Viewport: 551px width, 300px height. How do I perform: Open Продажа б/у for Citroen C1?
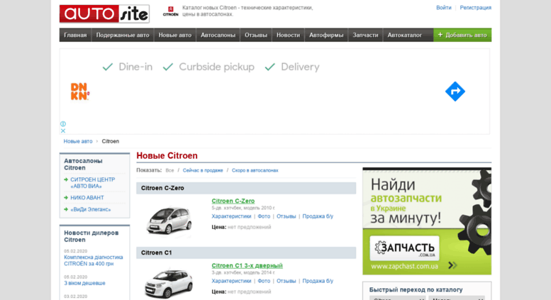tap(318, 281)
